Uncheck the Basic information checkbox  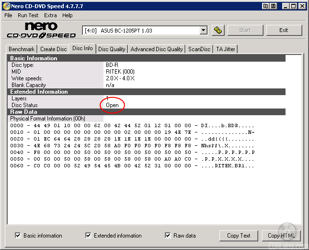click(x=18, y=235)
